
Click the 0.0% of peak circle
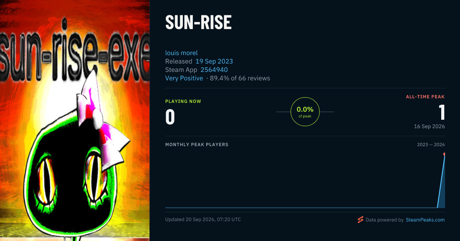pos(305,112)
